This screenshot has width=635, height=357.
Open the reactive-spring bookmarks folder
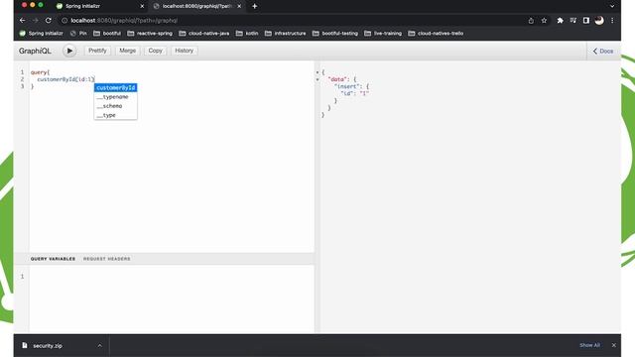tap(150, 33)
